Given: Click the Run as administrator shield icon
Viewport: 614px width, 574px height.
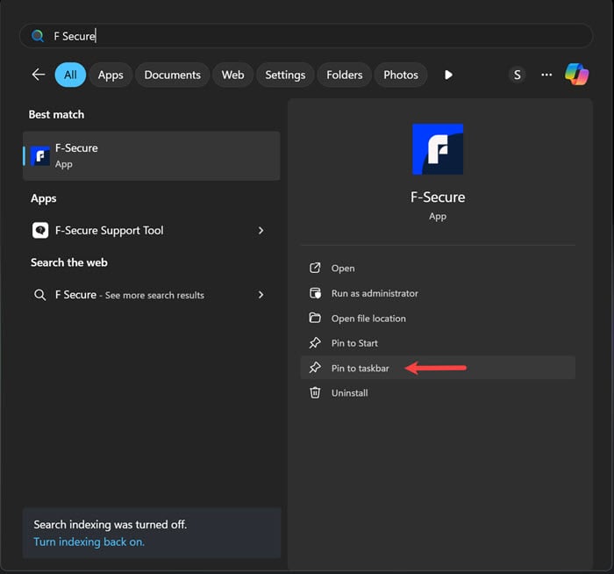Looking at the screenshot, I should (315, 293).
